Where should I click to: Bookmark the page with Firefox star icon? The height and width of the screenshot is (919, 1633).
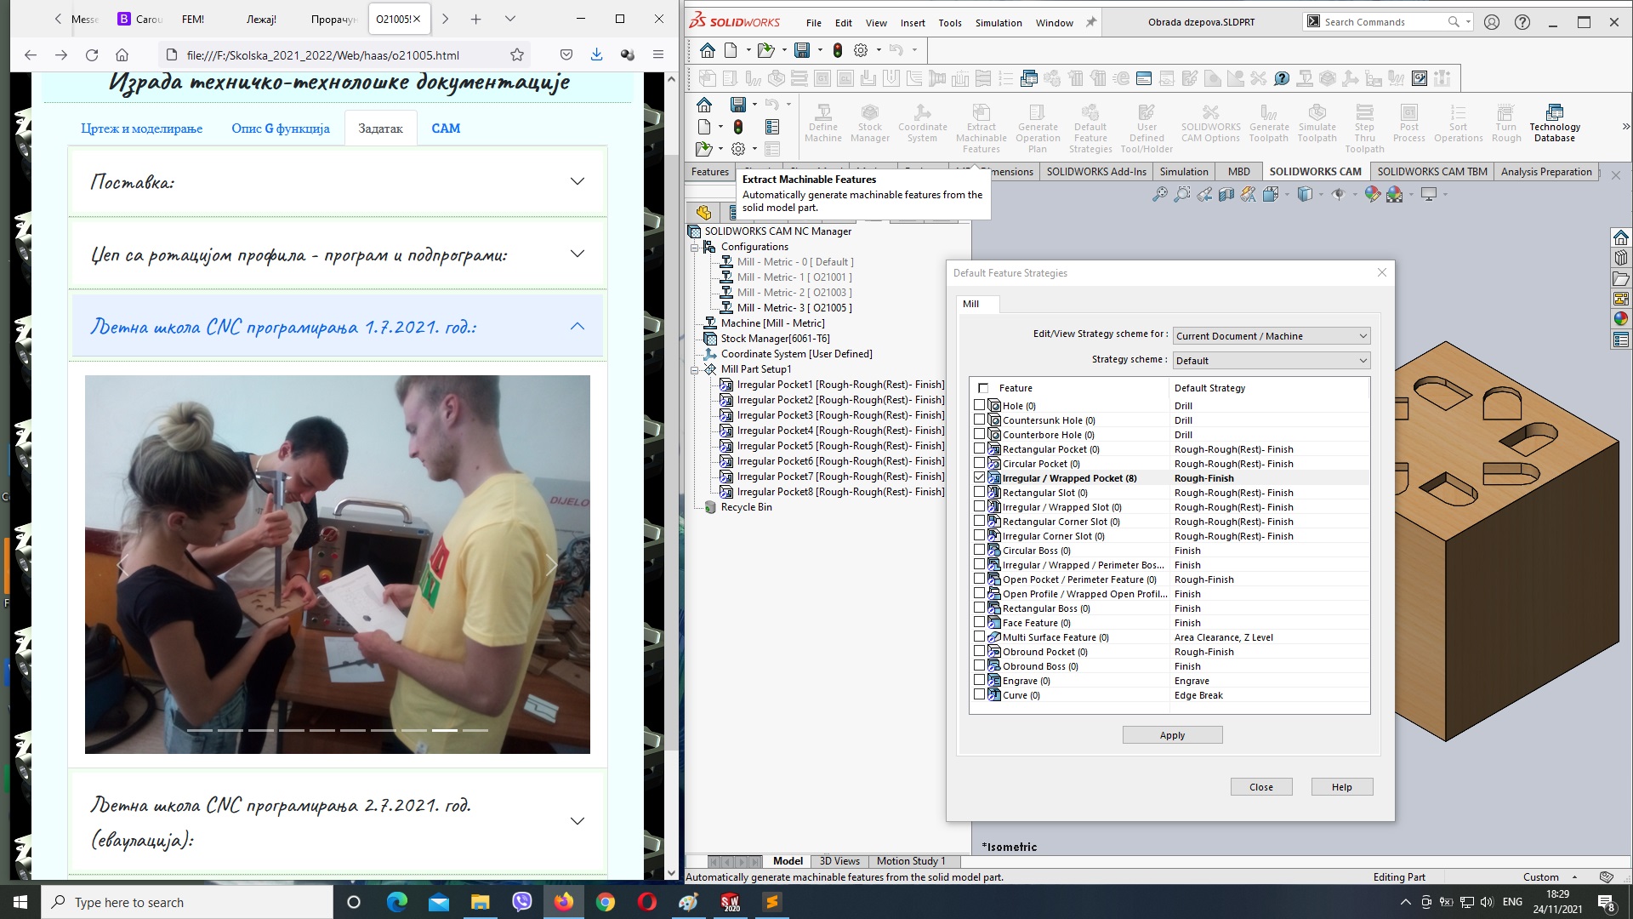pyautogui.click(x=517, y=54)
